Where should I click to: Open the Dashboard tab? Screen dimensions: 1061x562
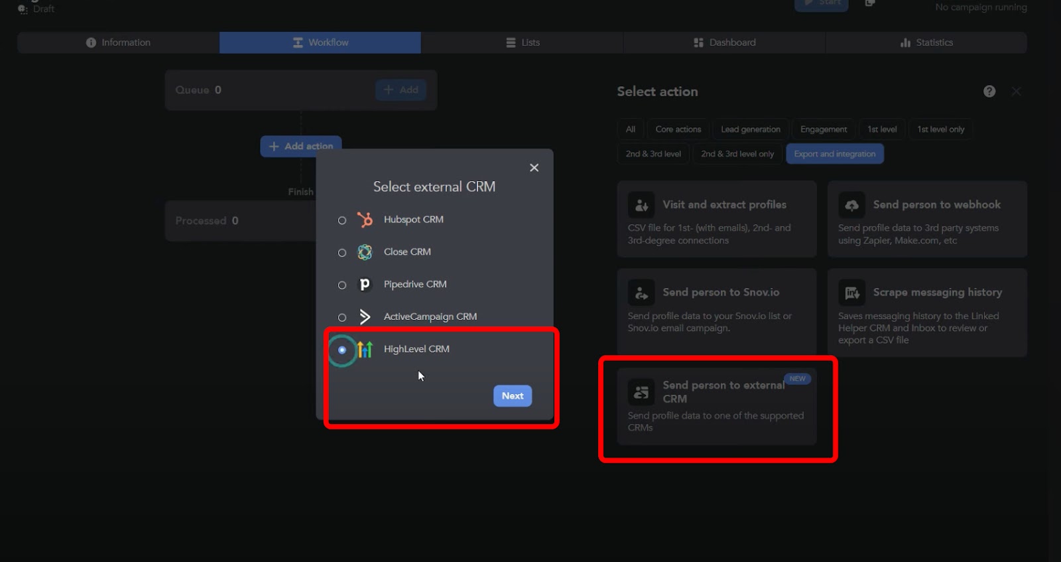tap(725, 42)
